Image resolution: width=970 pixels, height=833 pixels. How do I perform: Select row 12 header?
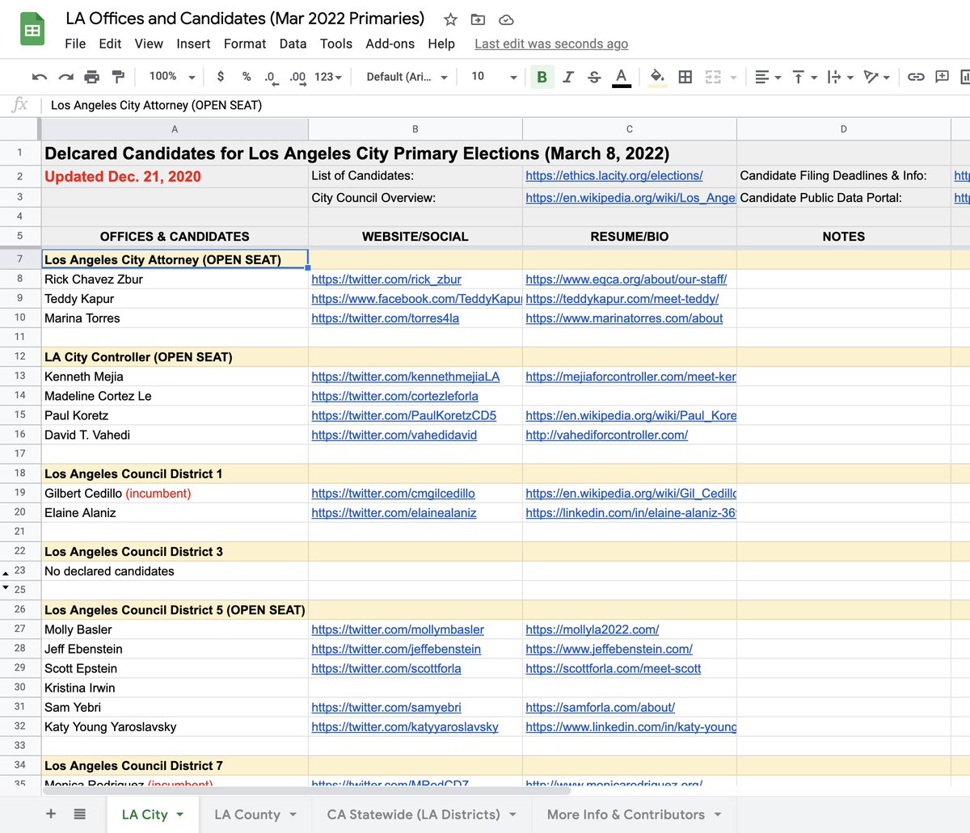point(20,356)
